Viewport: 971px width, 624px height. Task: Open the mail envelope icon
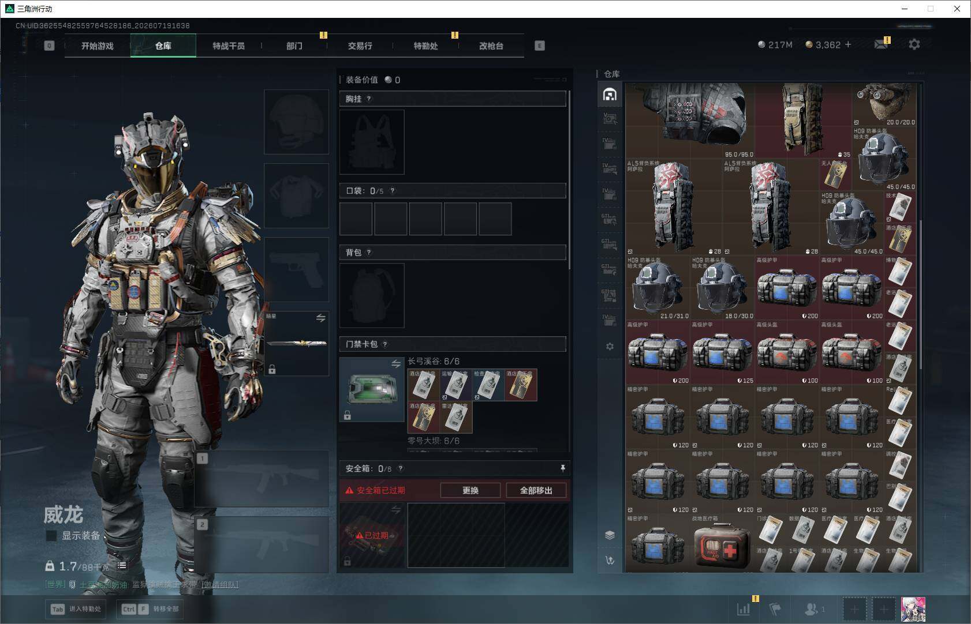click(x=881, y=44)
